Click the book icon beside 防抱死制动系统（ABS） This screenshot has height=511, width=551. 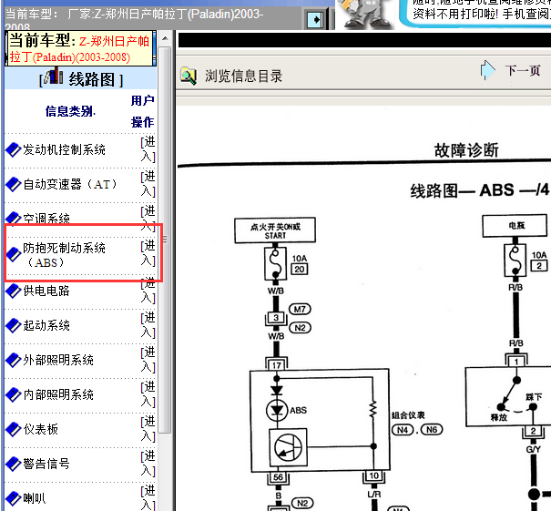point(14,255)
